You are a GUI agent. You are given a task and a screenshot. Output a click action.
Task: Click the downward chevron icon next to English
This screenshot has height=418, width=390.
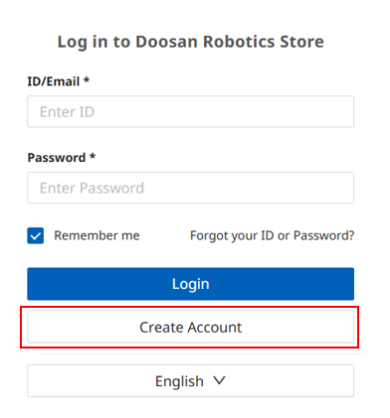[219, 380]
